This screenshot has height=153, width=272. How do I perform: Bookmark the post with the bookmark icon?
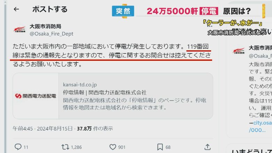160,147
